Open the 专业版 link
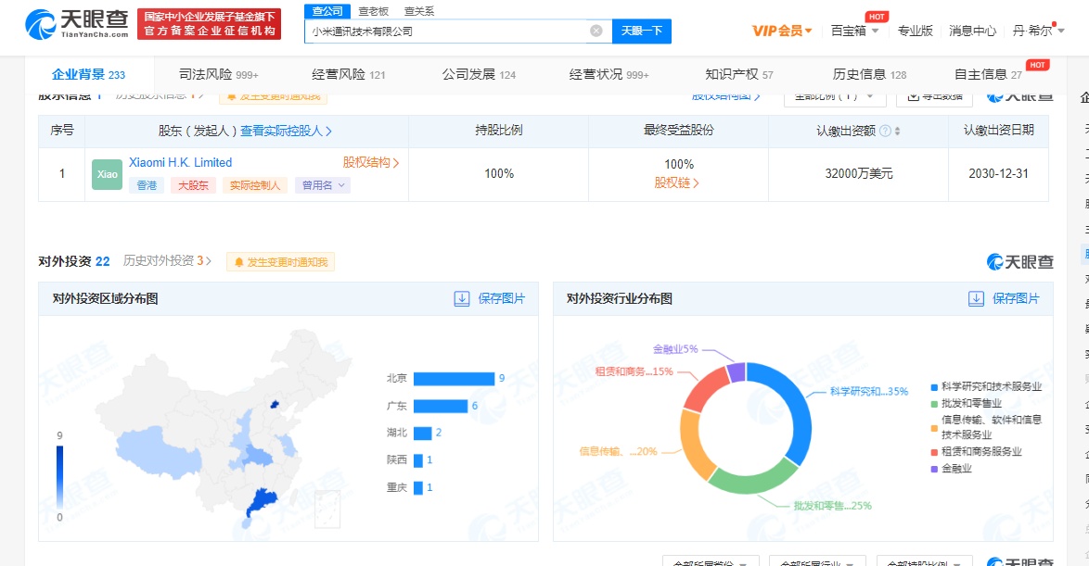The height and width of the screenshot is (566, 1089). (915, 31)
